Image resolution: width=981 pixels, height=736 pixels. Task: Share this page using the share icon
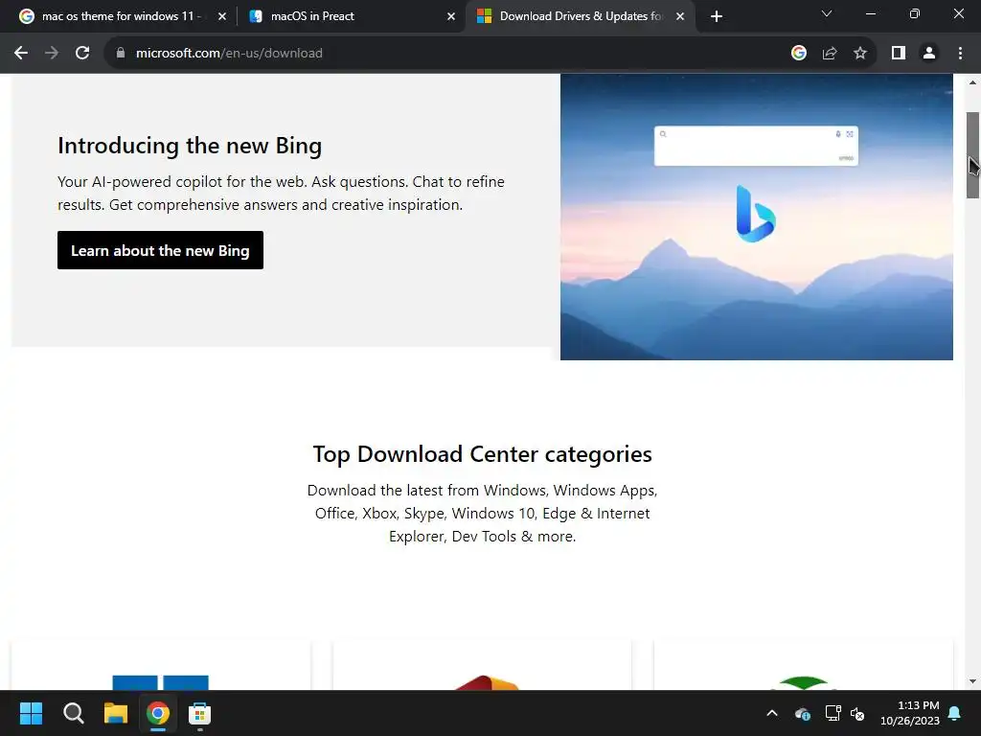click(x=830, y=54)
